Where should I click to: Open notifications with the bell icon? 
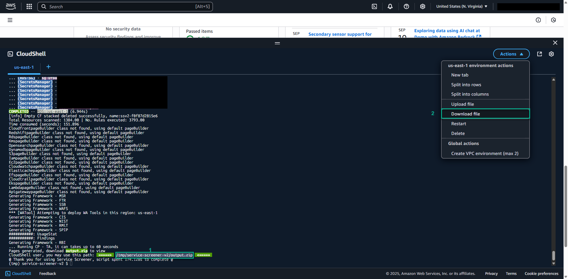pyautogui.click(x=390, y=6)
